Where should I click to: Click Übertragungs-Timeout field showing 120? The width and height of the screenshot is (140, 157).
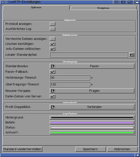tap(70, 85)
